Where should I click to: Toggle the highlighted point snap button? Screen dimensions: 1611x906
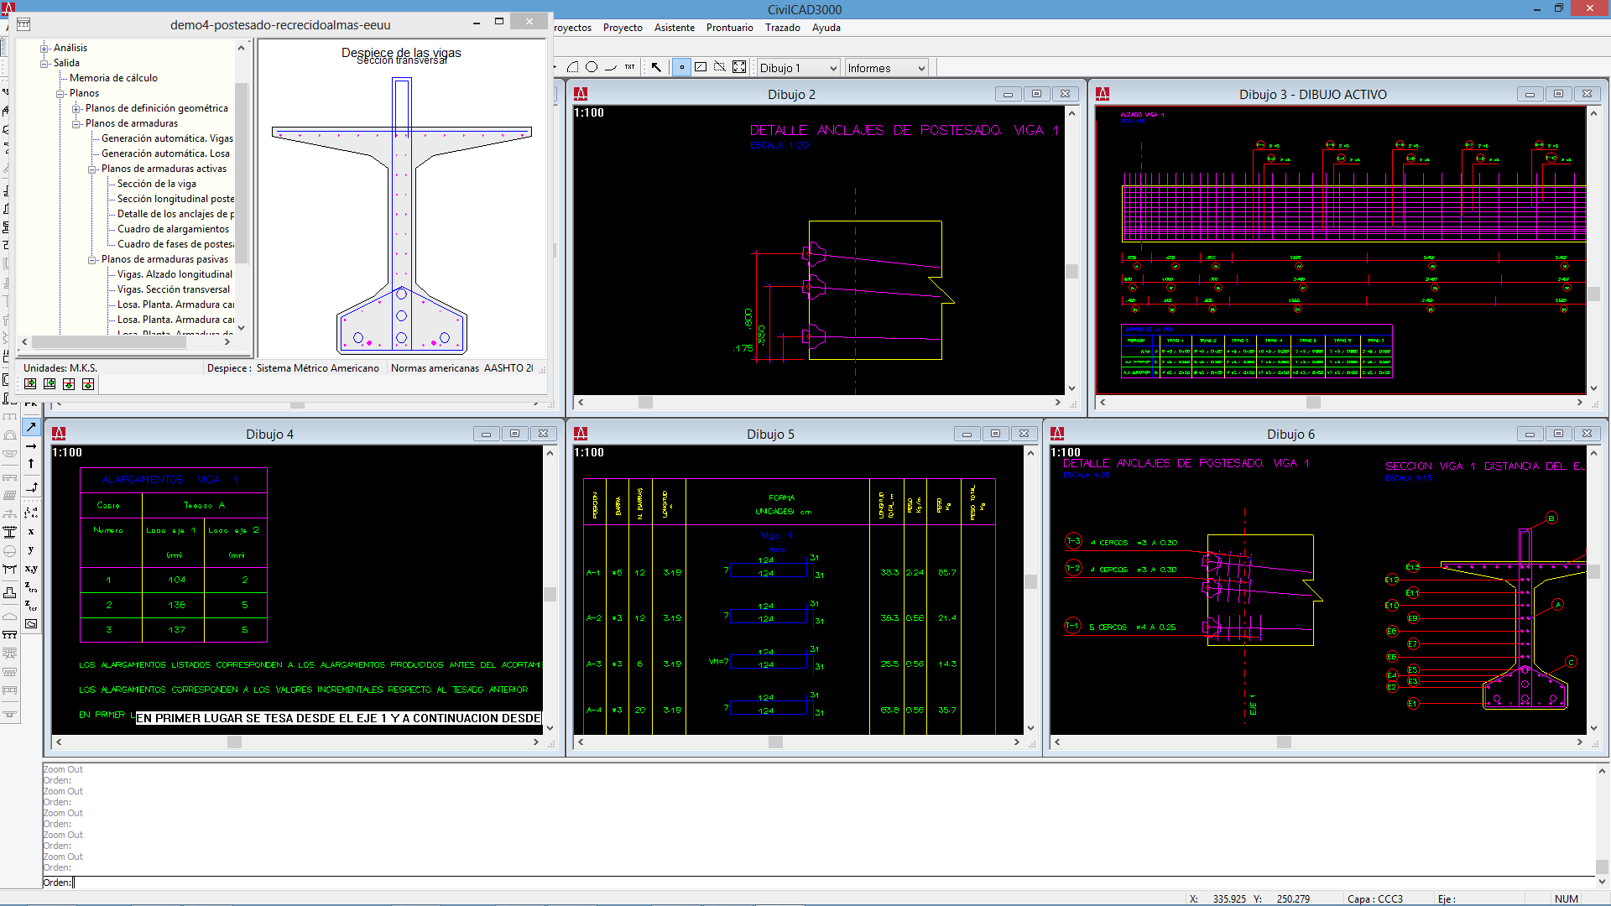pos(681,67)
